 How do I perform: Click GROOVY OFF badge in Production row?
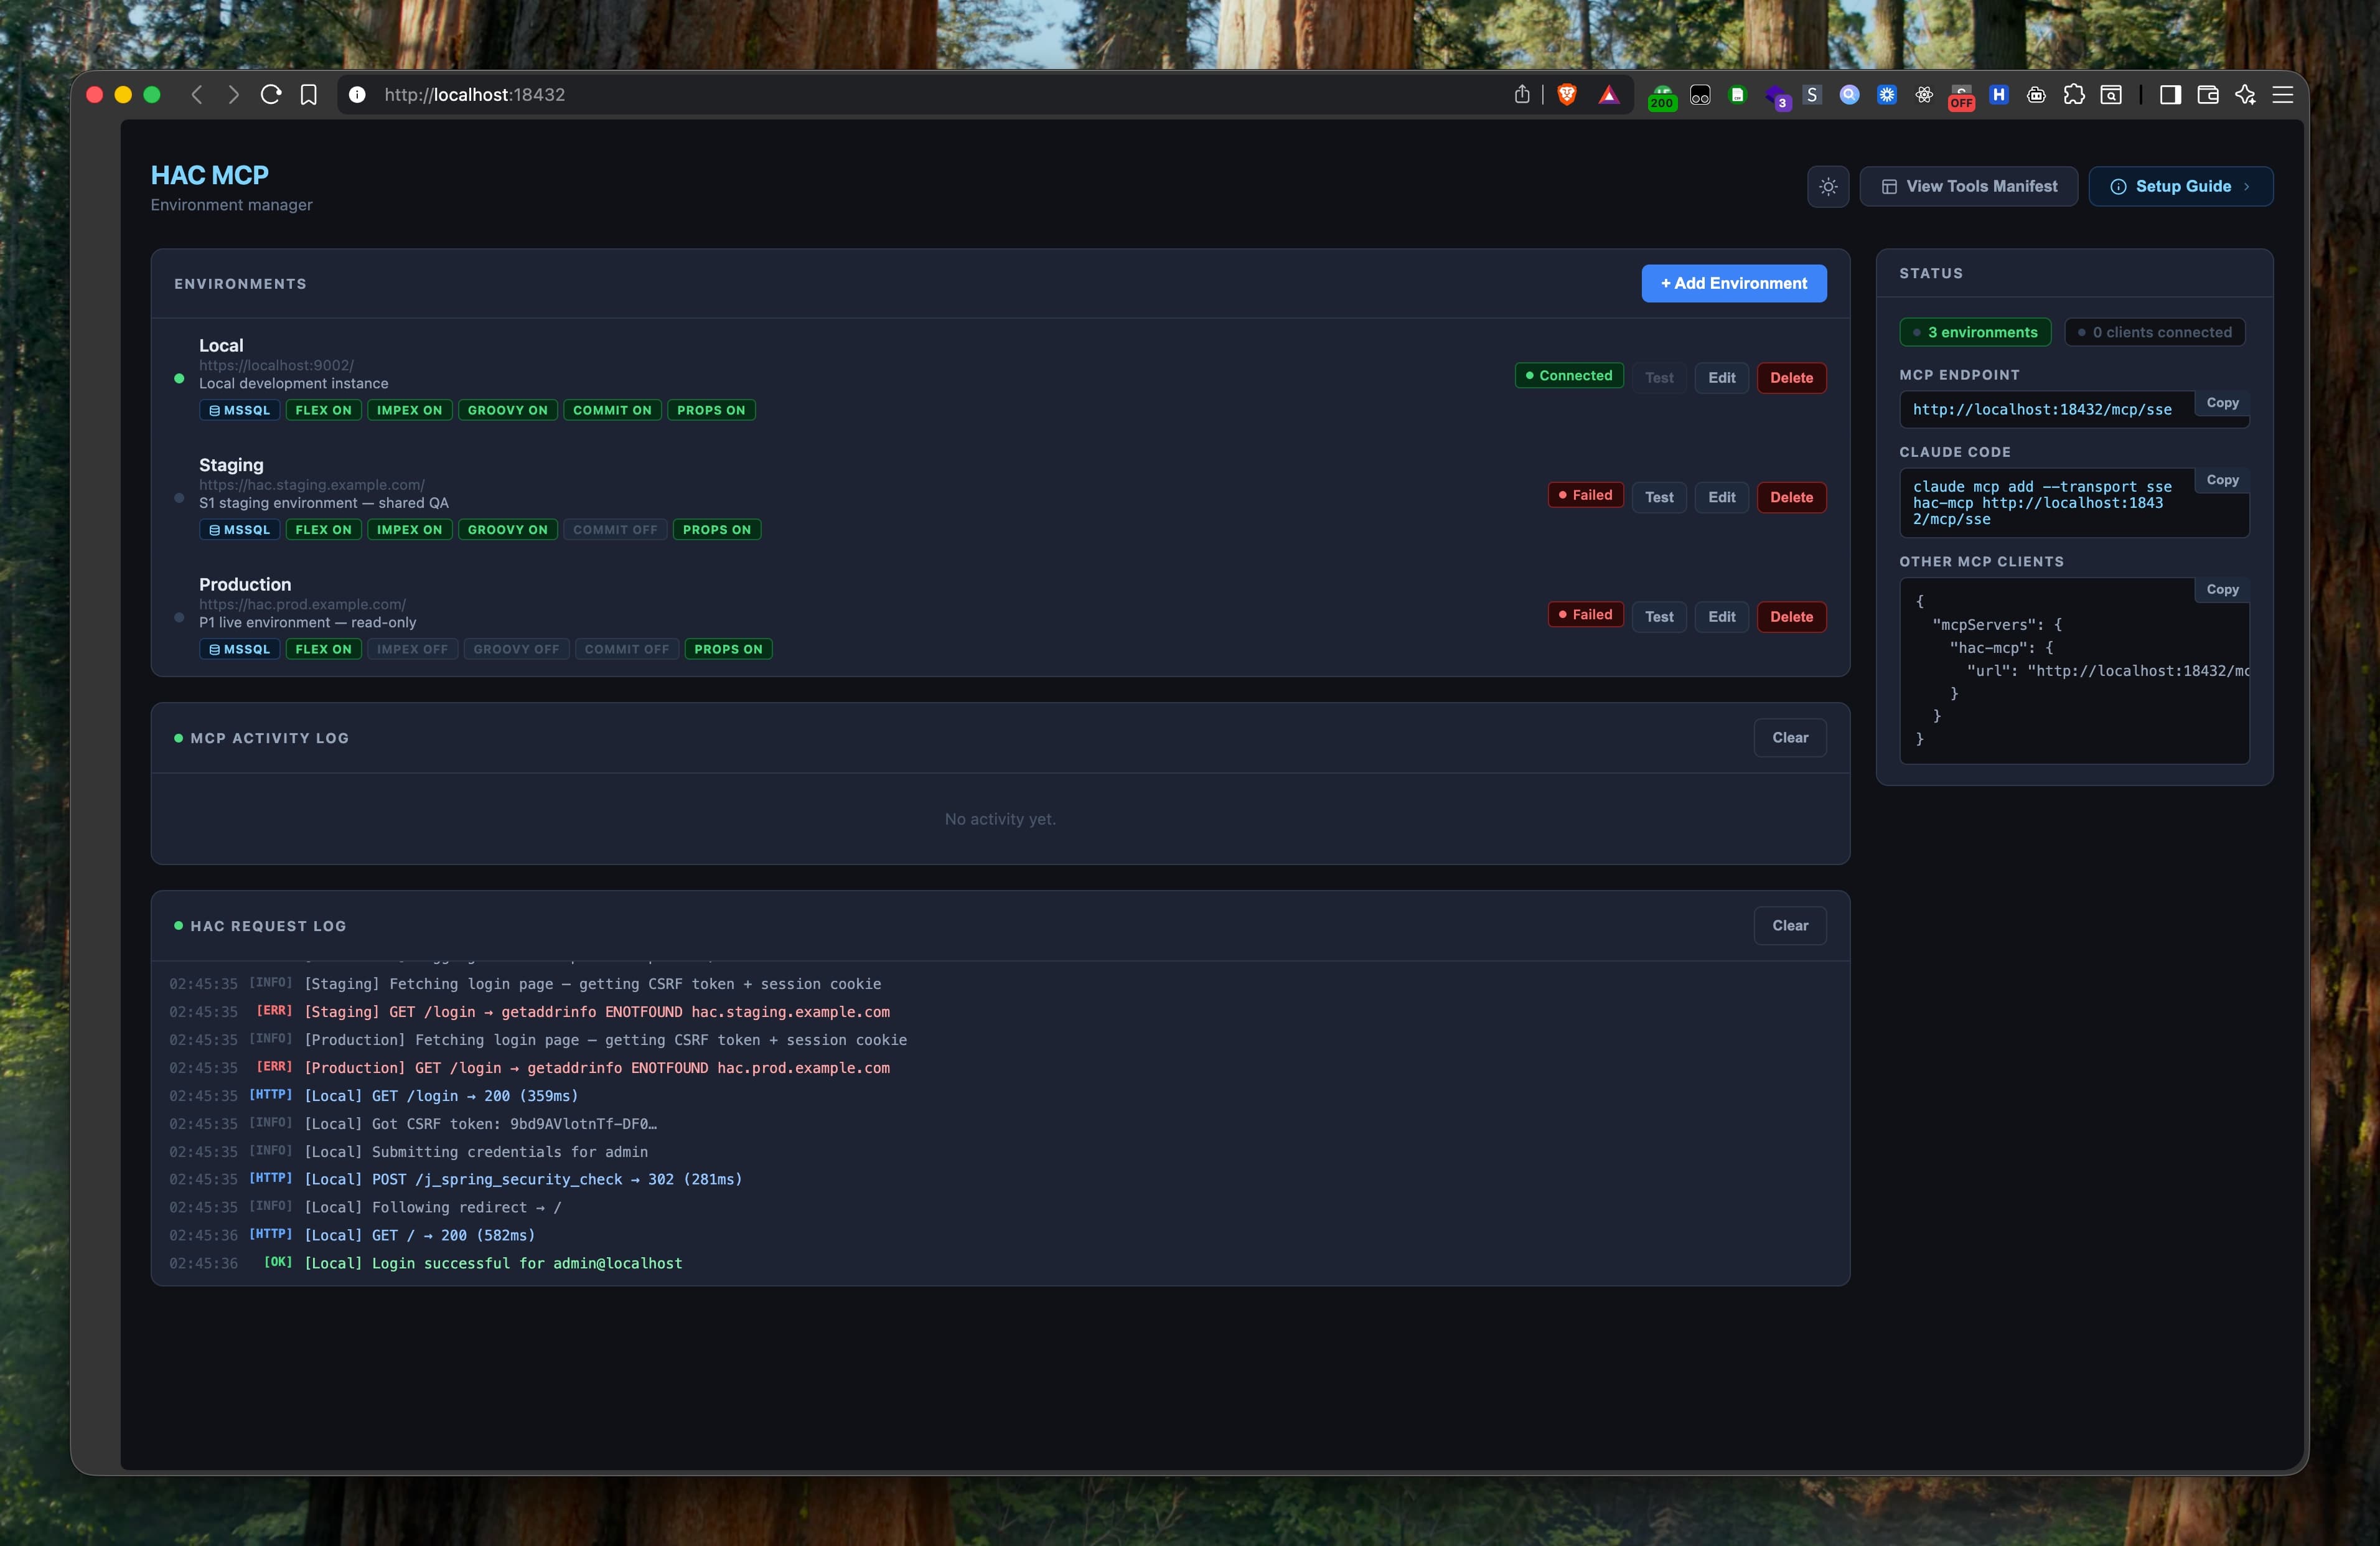(x=516, y=649)
